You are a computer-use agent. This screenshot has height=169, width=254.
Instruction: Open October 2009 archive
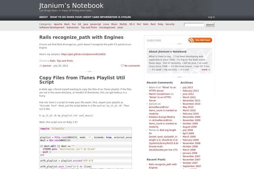point(190,123)
